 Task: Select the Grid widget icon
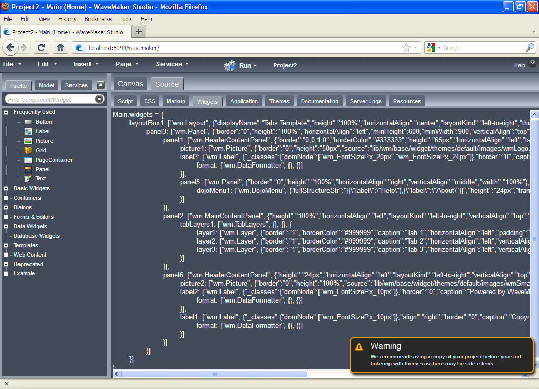pos(28,150)
